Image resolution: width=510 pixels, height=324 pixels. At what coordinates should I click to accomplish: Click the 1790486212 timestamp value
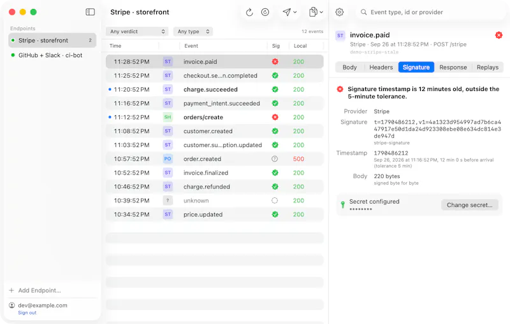[391, 153]
